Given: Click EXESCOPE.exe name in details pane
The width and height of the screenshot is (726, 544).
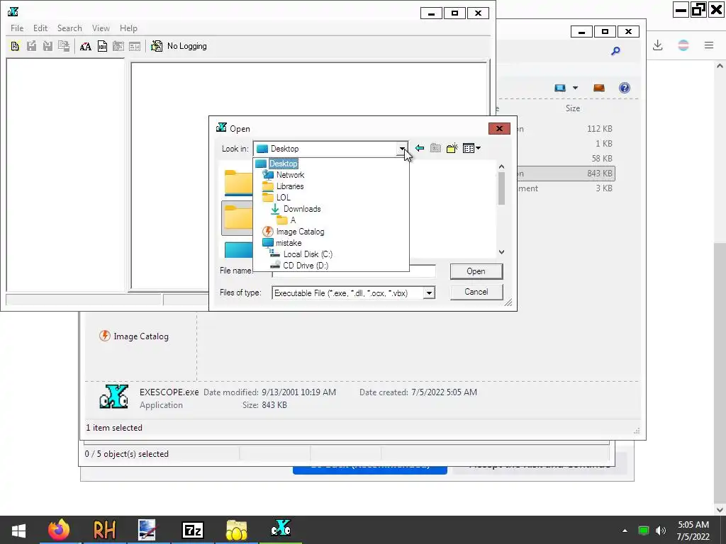Looking at the screenshot, I should tap(169, 392).
